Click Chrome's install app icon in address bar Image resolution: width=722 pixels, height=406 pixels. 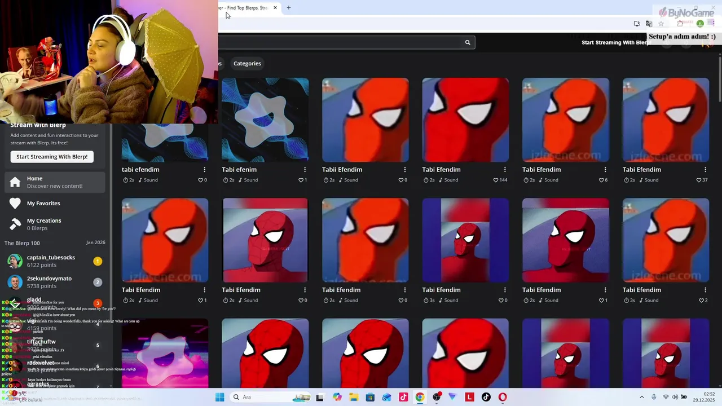pyautogui.click(x=637, y=24)
